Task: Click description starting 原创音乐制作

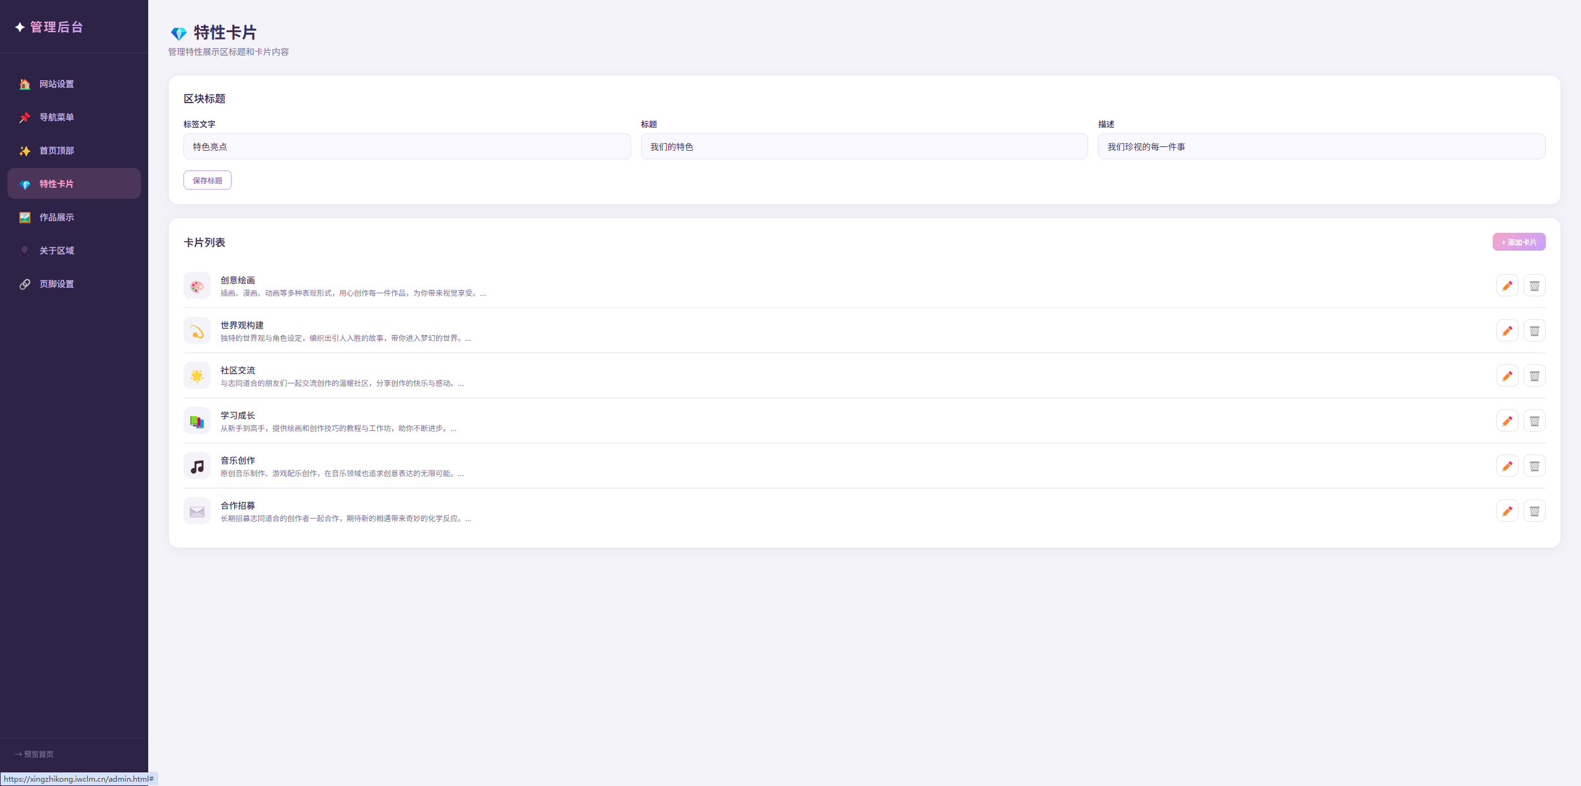Action: point(342,474)
